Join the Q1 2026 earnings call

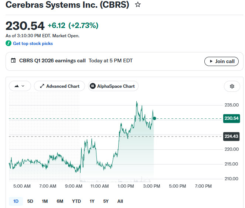(221, 61)
